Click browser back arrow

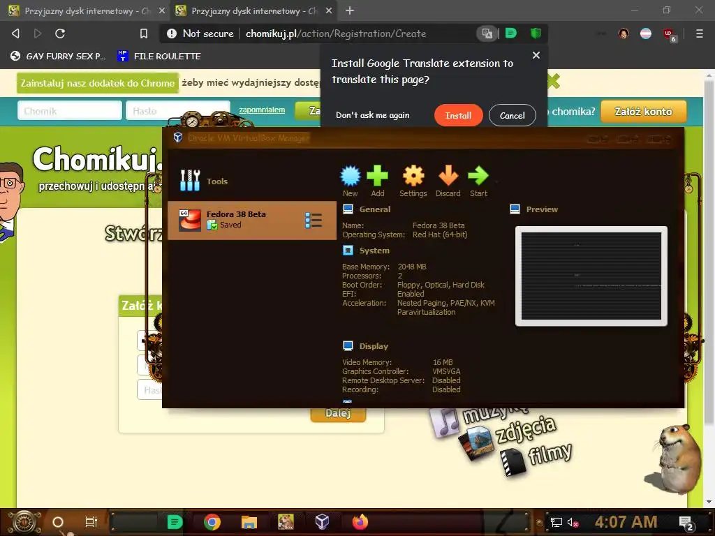click(x=15, y=33)
